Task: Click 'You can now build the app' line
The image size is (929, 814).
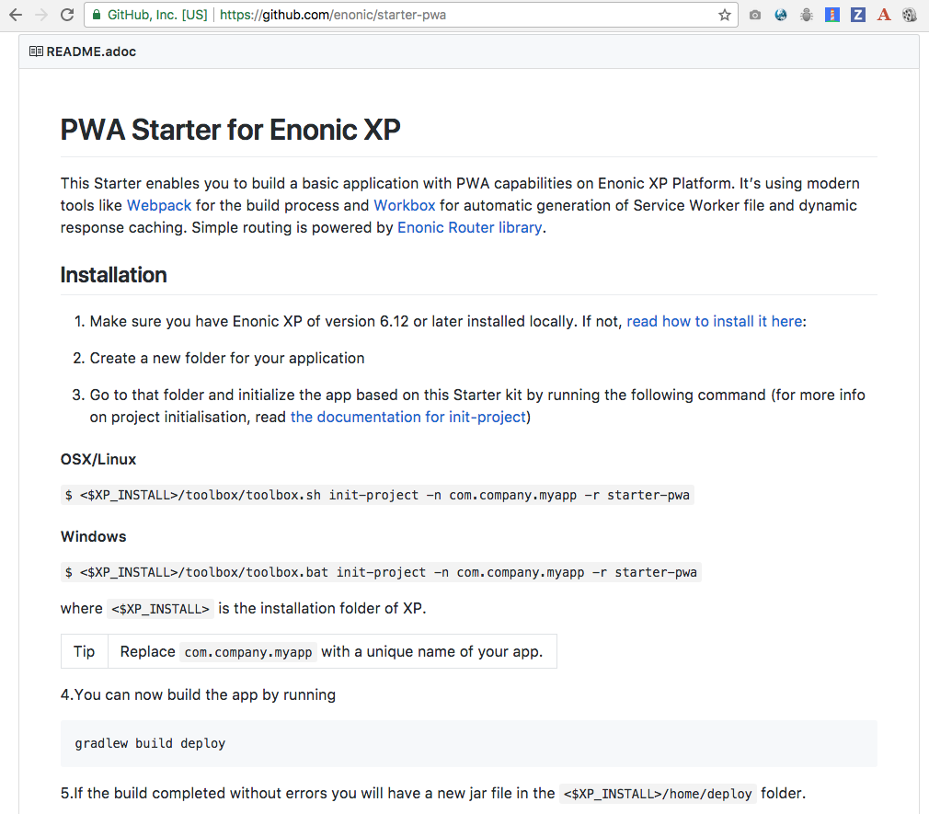Action: (x=198, y=694)
